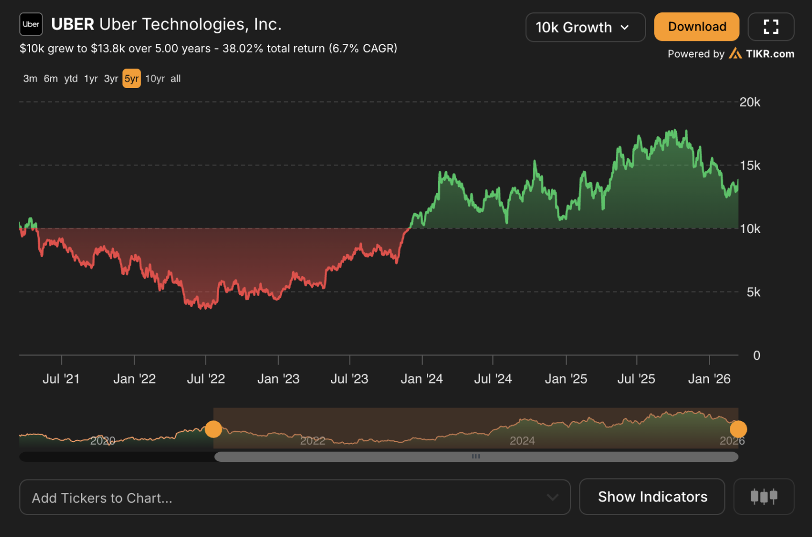The width and height of the screenshot is (812, 537).
Task: Click the Jul '22 x-axis label
Action: coord(206,379)
